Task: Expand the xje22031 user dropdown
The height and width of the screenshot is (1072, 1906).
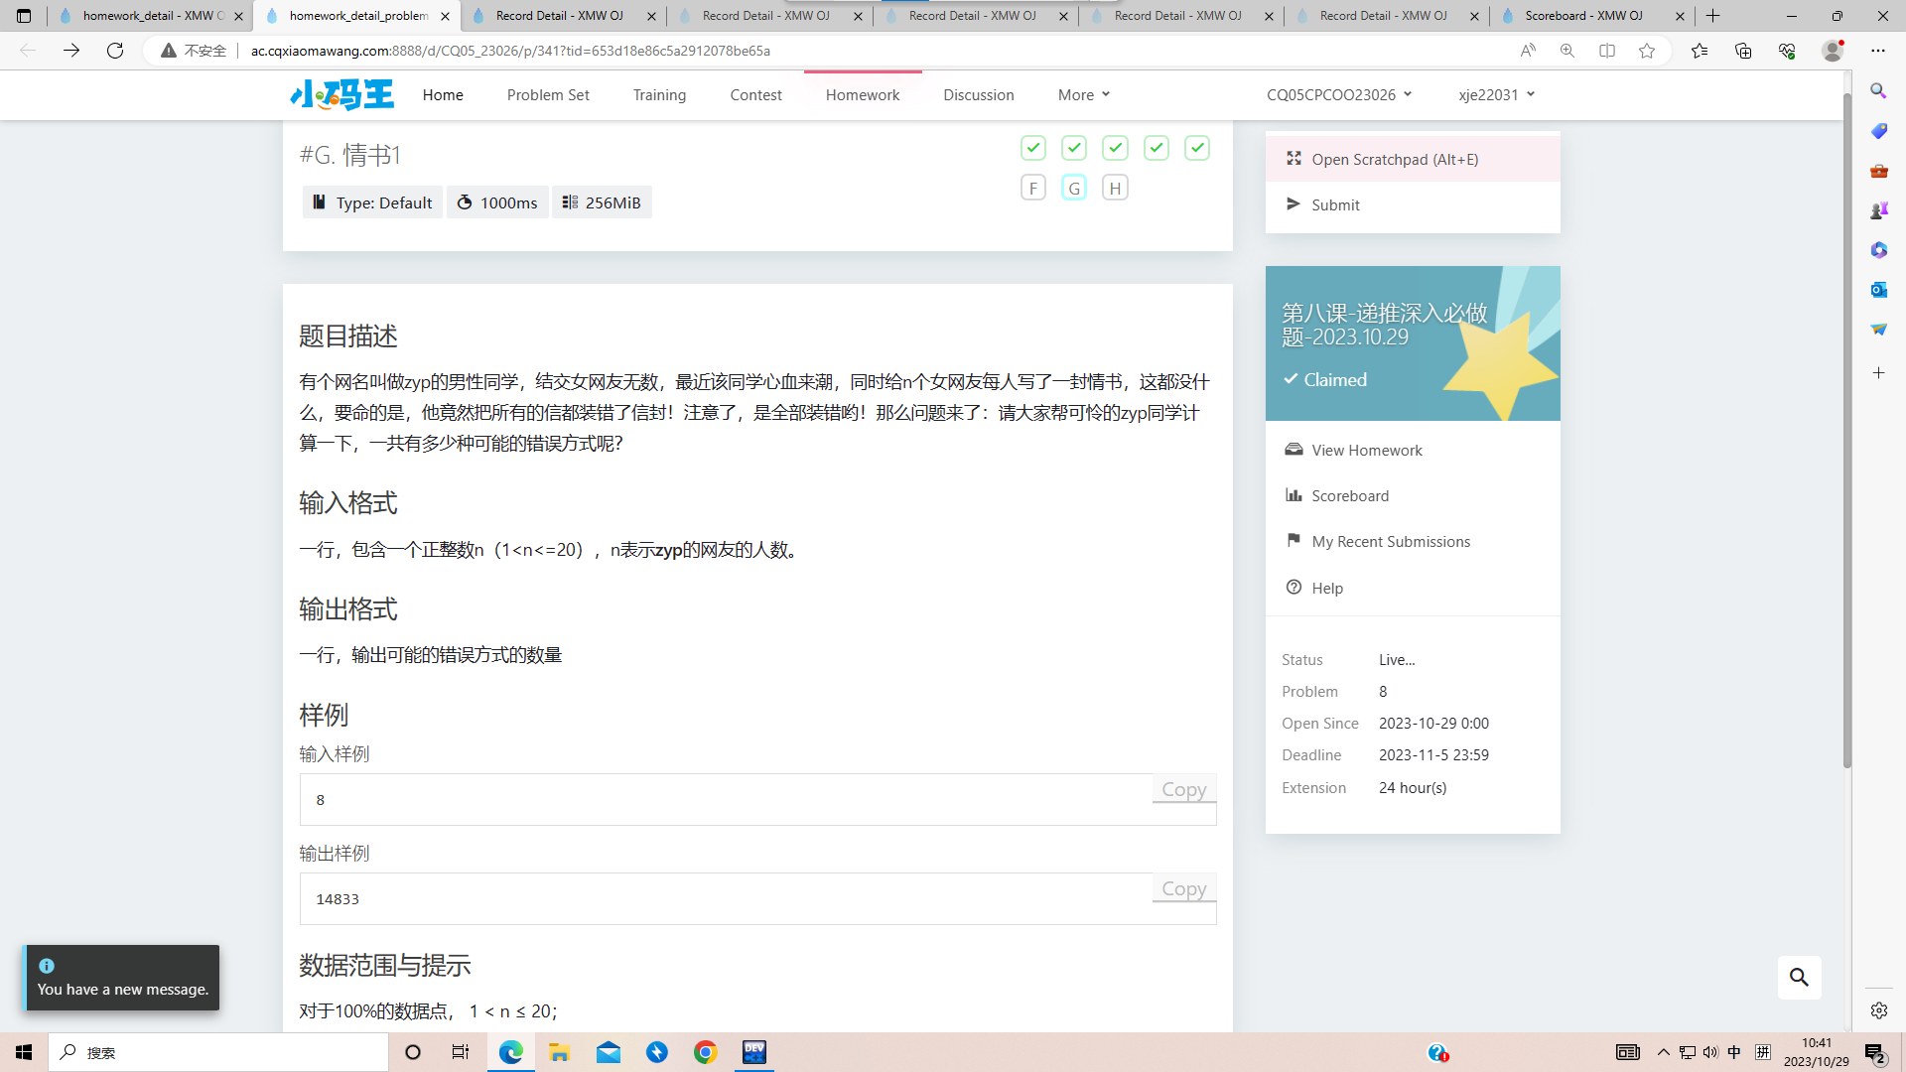Action: click(1497, 95)
